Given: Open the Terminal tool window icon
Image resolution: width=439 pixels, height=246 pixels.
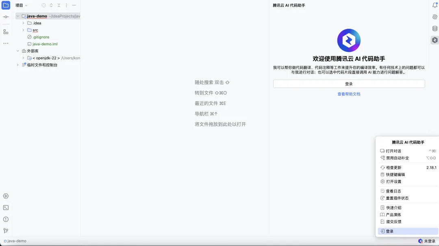Looking at the screenshot, I should (x=6, y=208).
